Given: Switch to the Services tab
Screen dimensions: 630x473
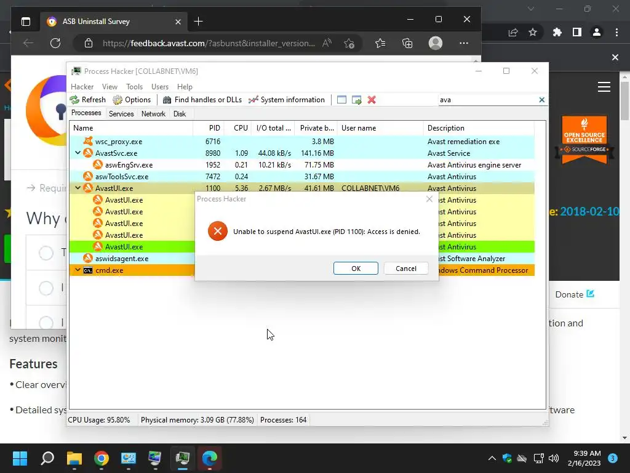Looking at the screenshot, I should pyautogui.click(x=121, y=114).
